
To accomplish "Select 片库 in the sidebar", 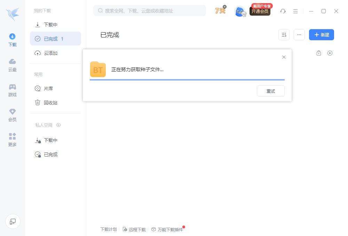I will [49, 88].
